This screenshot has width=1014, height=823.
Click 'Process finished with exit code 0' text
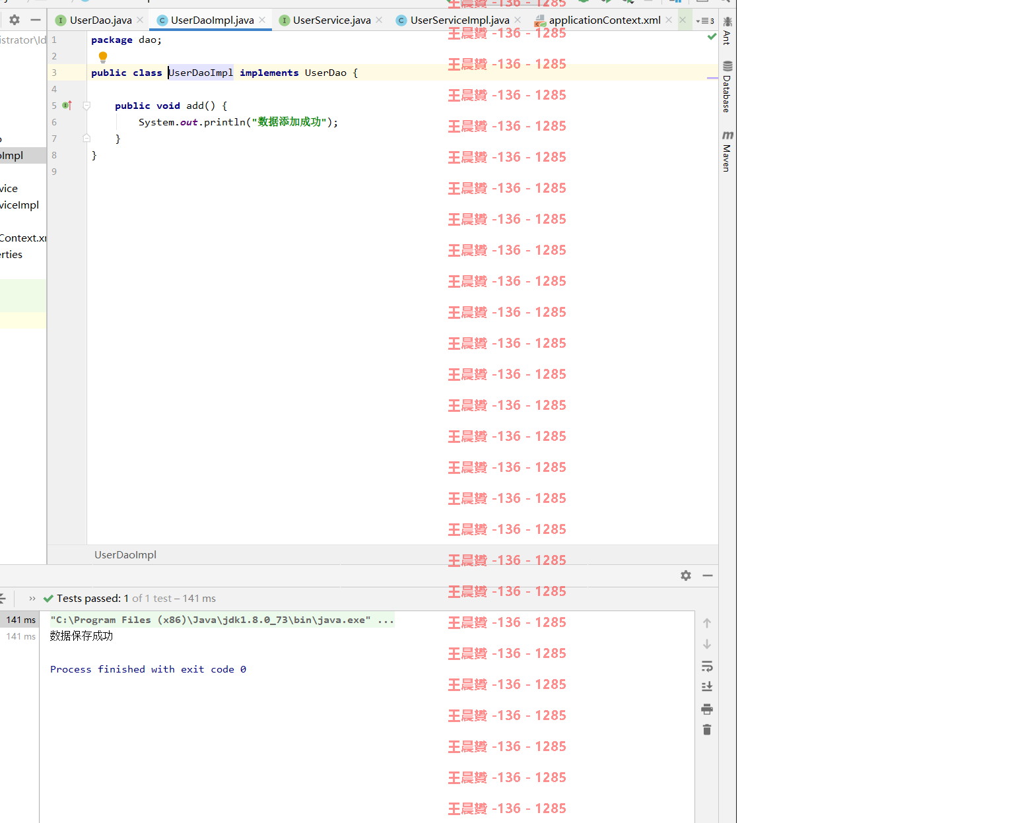pyautogui.click(x=148, y=669)
